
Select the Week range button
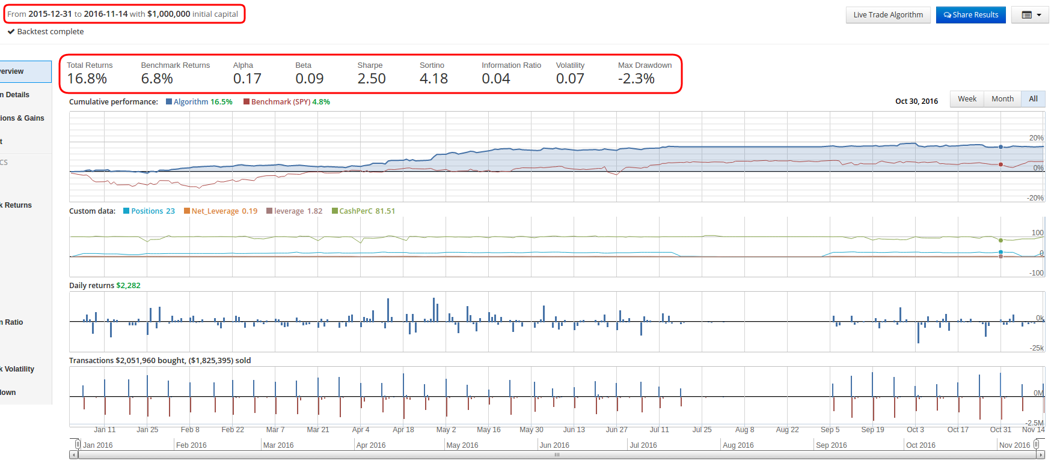[967, 99]
